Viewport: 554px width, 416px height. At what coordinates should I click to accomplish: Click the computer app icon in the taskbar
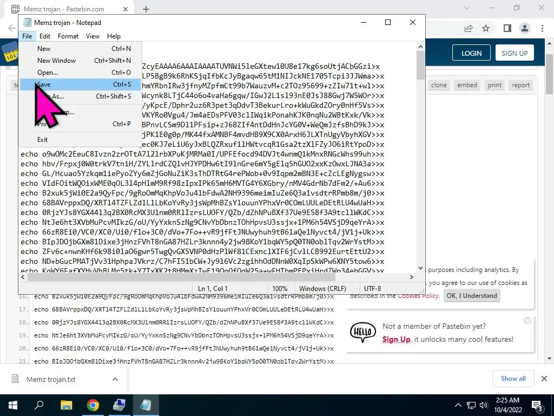click(119, 405)
